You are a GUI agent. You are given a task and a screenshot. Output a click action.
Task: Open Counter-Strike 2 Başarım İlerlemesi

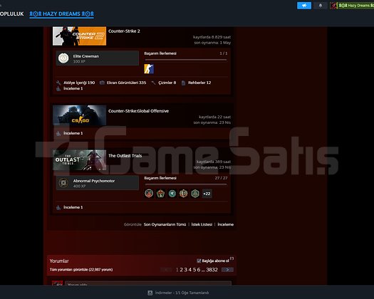pyautogui.click(x=160, y=53)
